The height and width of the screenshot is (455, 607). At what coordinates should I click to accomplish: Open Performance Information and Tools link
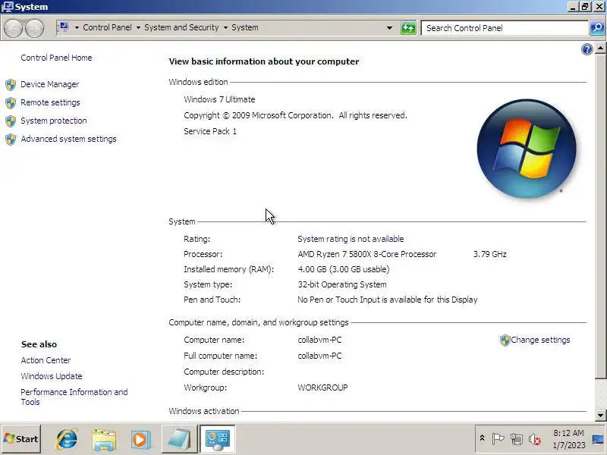(x=74, y=397)
